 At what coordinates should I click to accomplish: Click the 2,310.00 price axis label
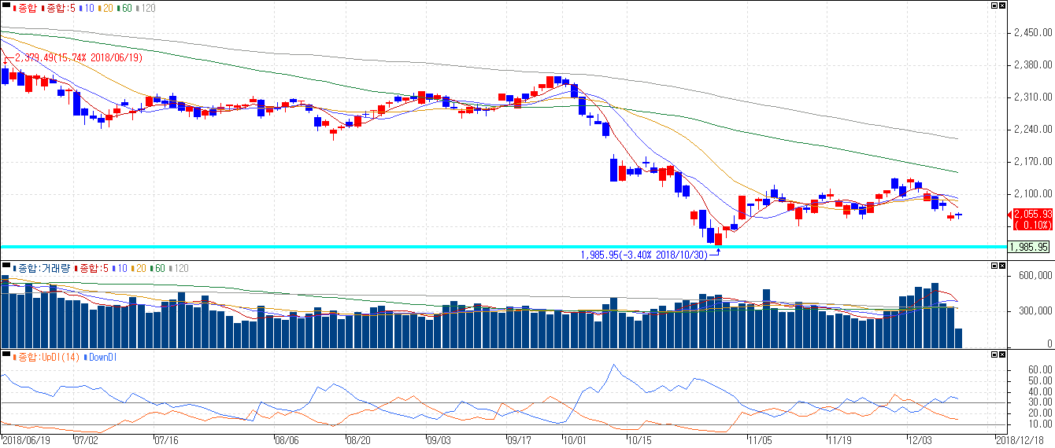tap(1034, 97)
